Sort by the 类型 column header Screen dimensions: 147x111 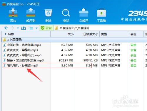coord(114,34)
